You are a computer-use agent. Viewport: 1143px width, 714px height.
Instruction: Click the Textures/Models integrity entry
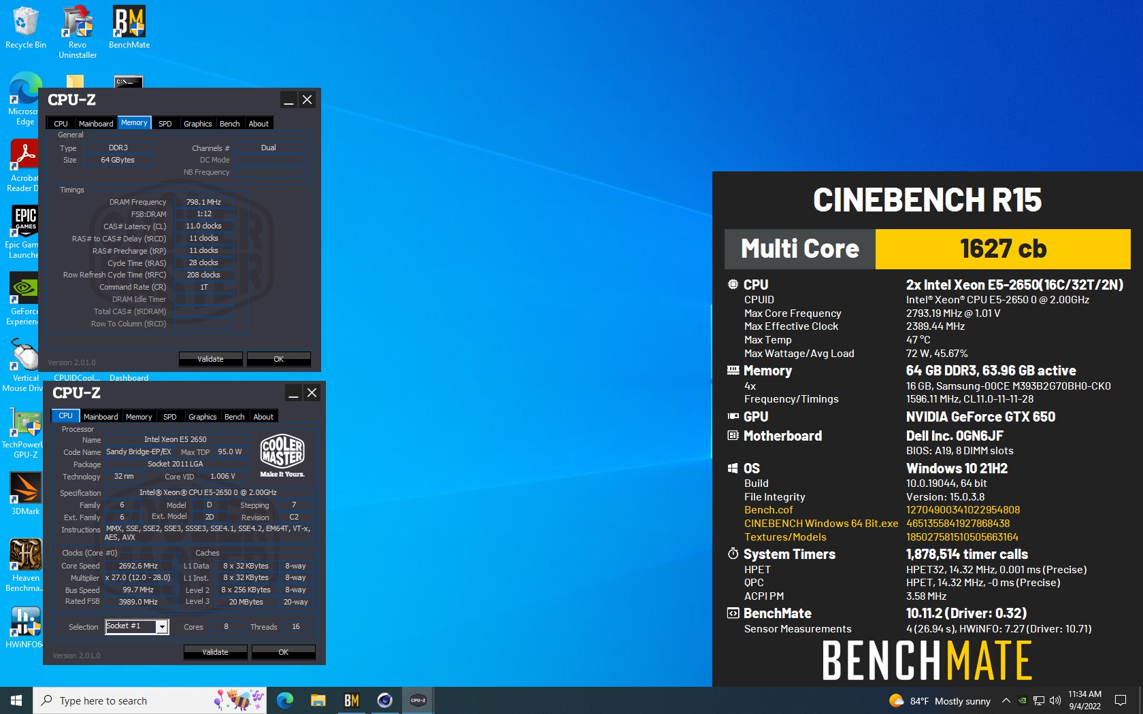(x=785, y=537)
